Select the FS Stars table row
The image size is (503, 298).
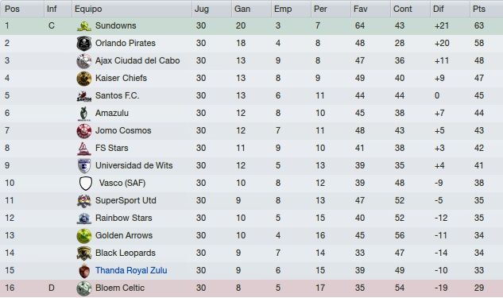251,148
